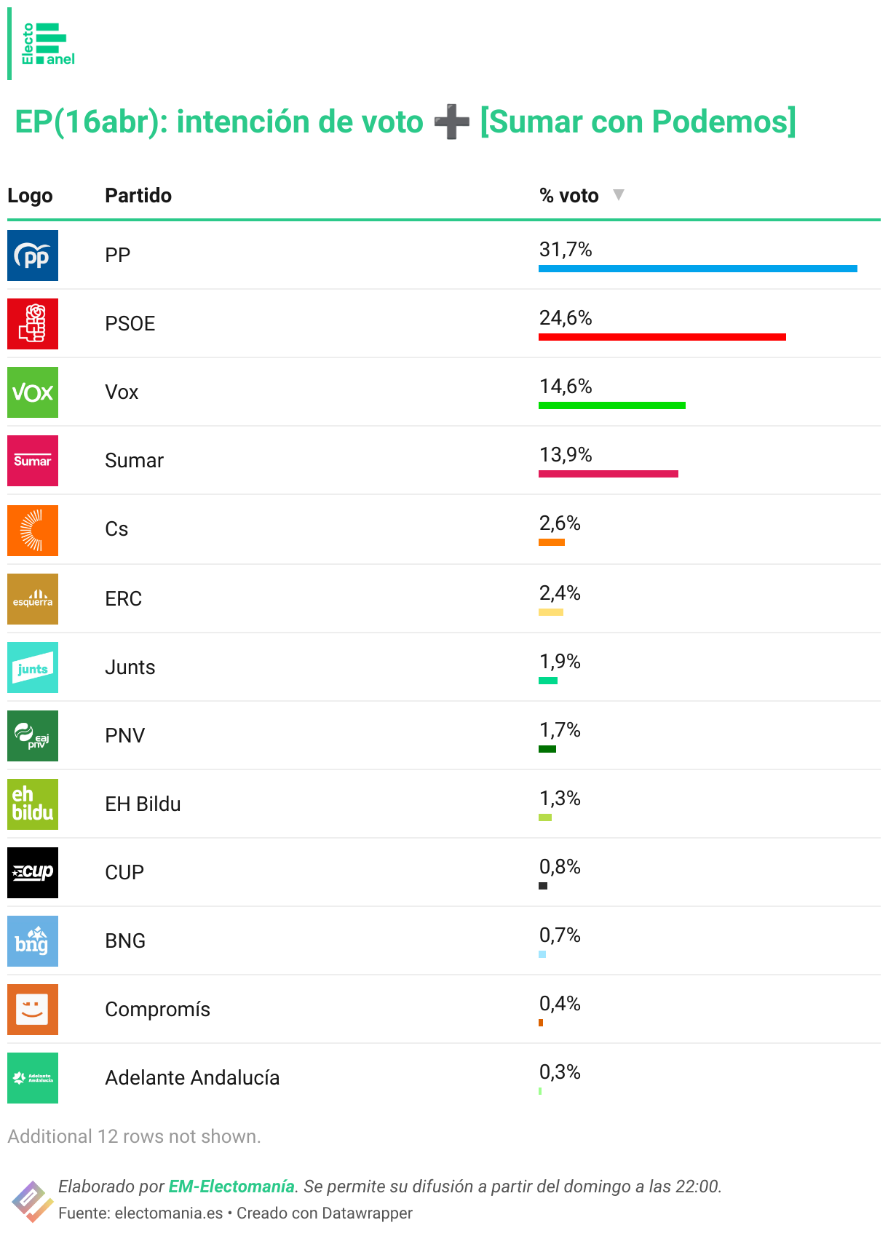Click the EH Bildu logo
Image resolution: width=888 pixels, height=1236 pixels.
[33, 804]
